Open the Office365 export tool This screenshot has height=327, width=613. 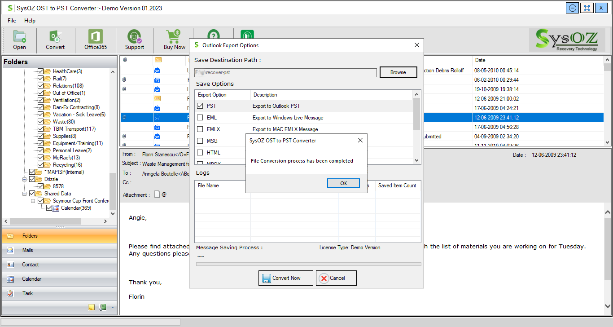[x=95, y=40]
